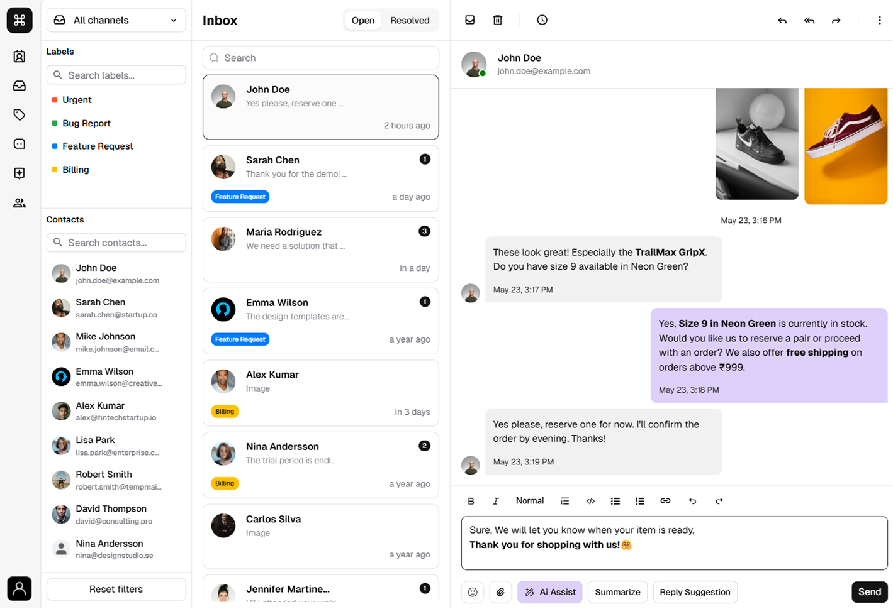Open Sarah Chen conversation in inbox
The image size is (893, 609).
[x=321, y=178]
